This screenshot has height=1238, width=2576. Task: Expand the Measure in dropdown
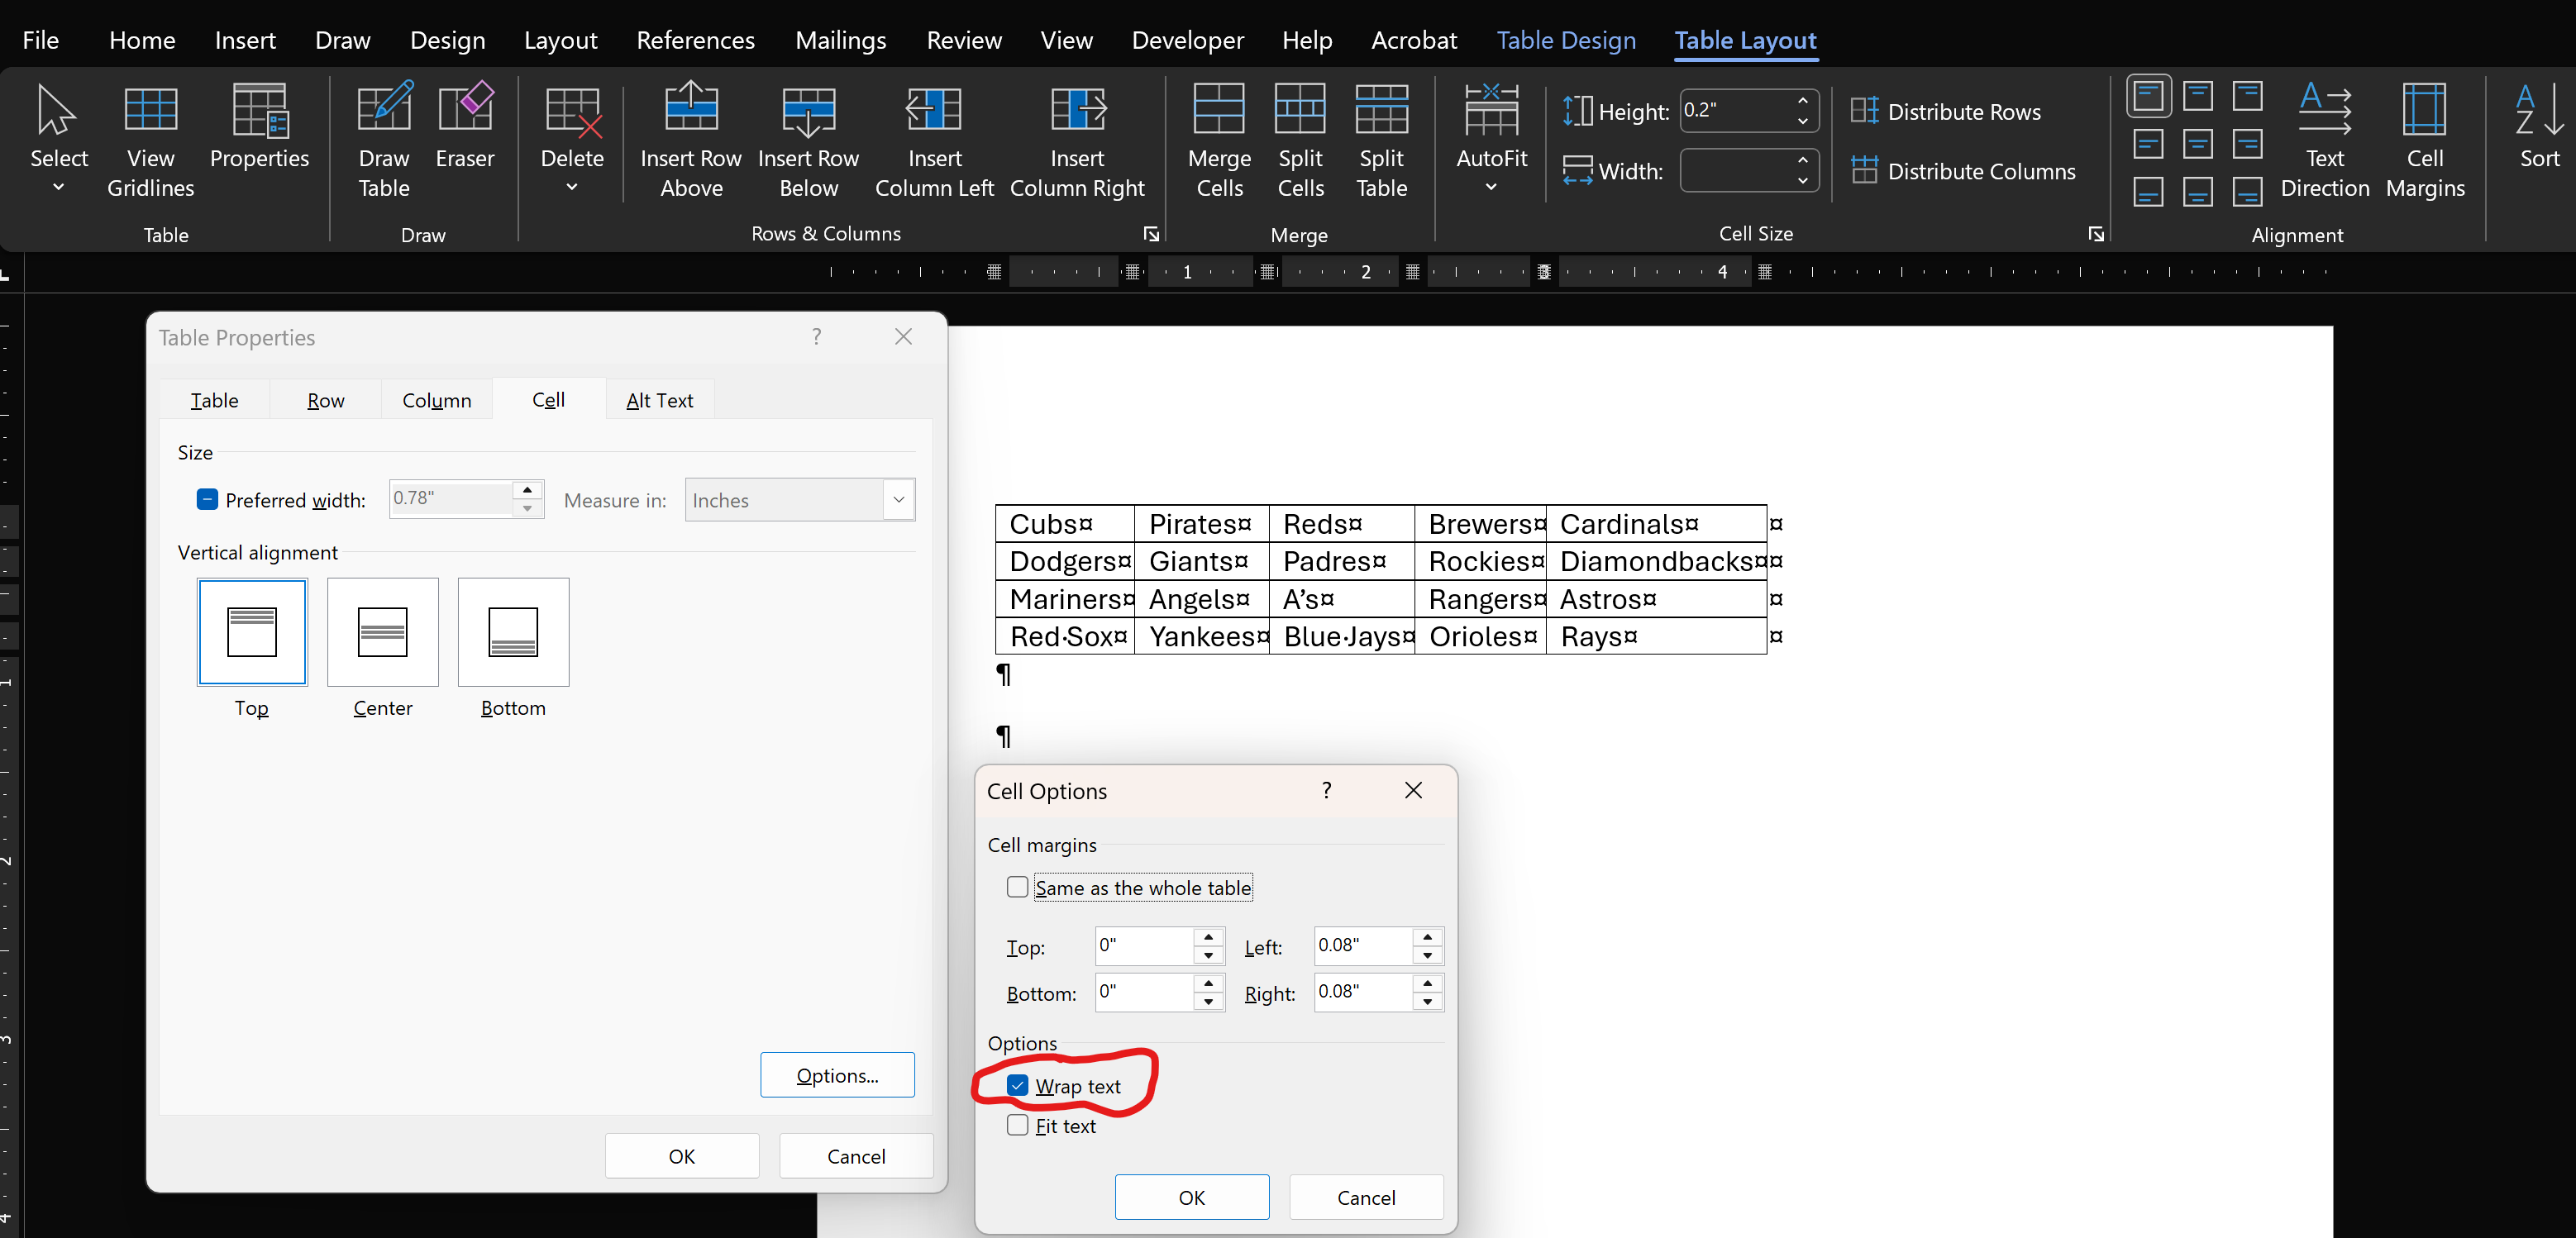tap(898, 500)
